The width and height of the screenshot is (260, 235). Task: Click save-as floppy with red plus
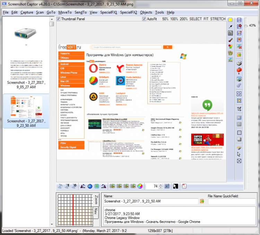tap(239, 26)
